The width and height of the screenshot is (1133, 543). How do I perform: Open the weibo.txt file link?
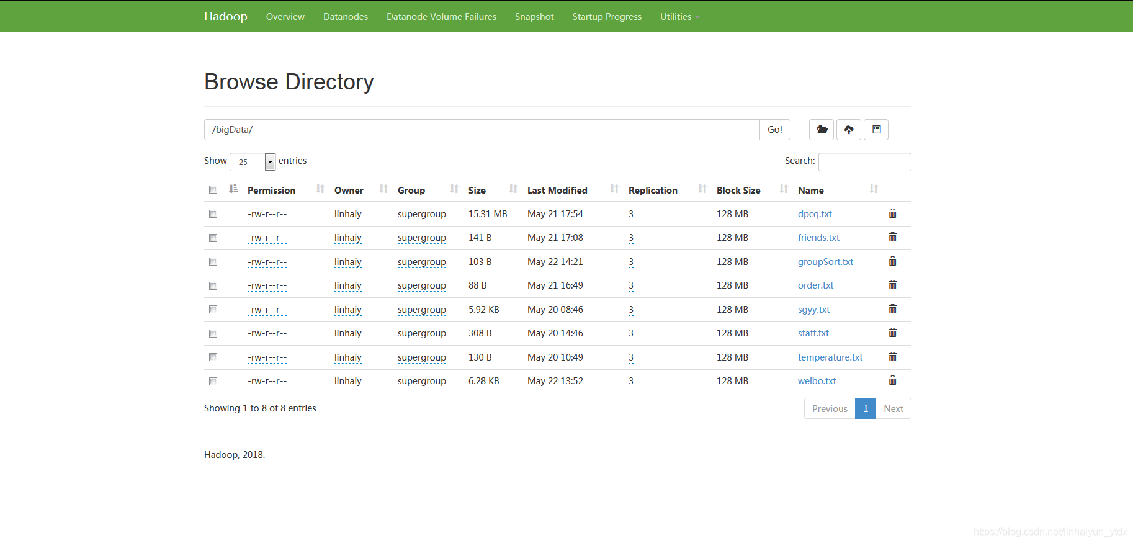point(817,381)
